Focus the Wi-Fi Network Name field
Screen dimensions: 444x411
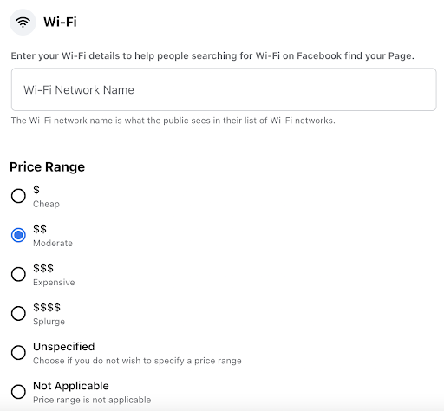click(224, 89)
